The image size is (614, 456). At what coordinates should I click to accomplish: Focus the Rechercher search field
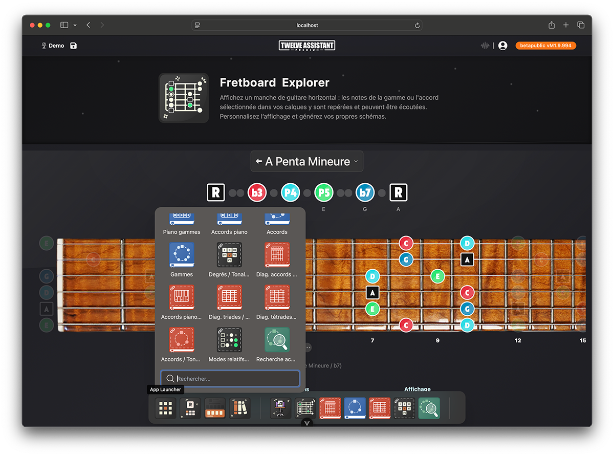[x=230, y=379]
